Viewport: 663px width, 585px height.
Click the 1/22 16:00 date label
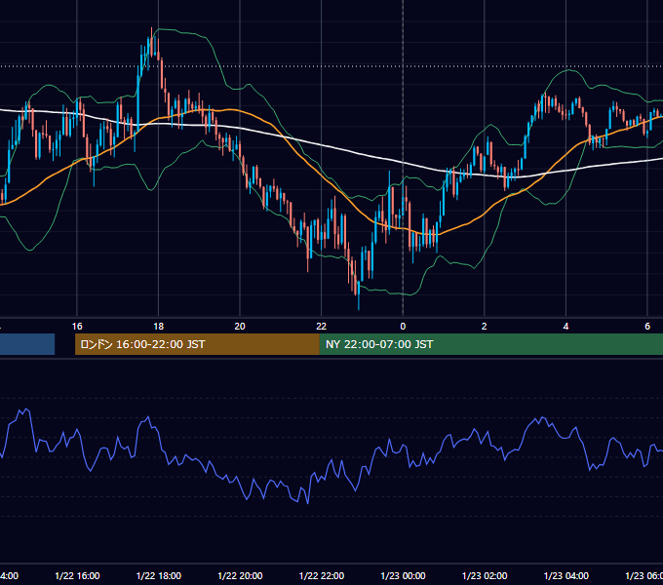(77, 575)
